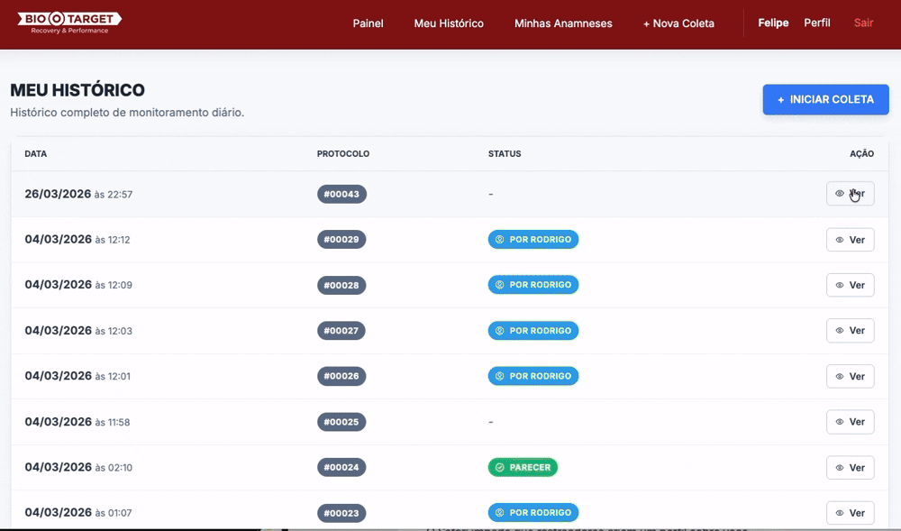901x531 pixels.
Task: Open the Painel menu item
Action: click(368, 23)
